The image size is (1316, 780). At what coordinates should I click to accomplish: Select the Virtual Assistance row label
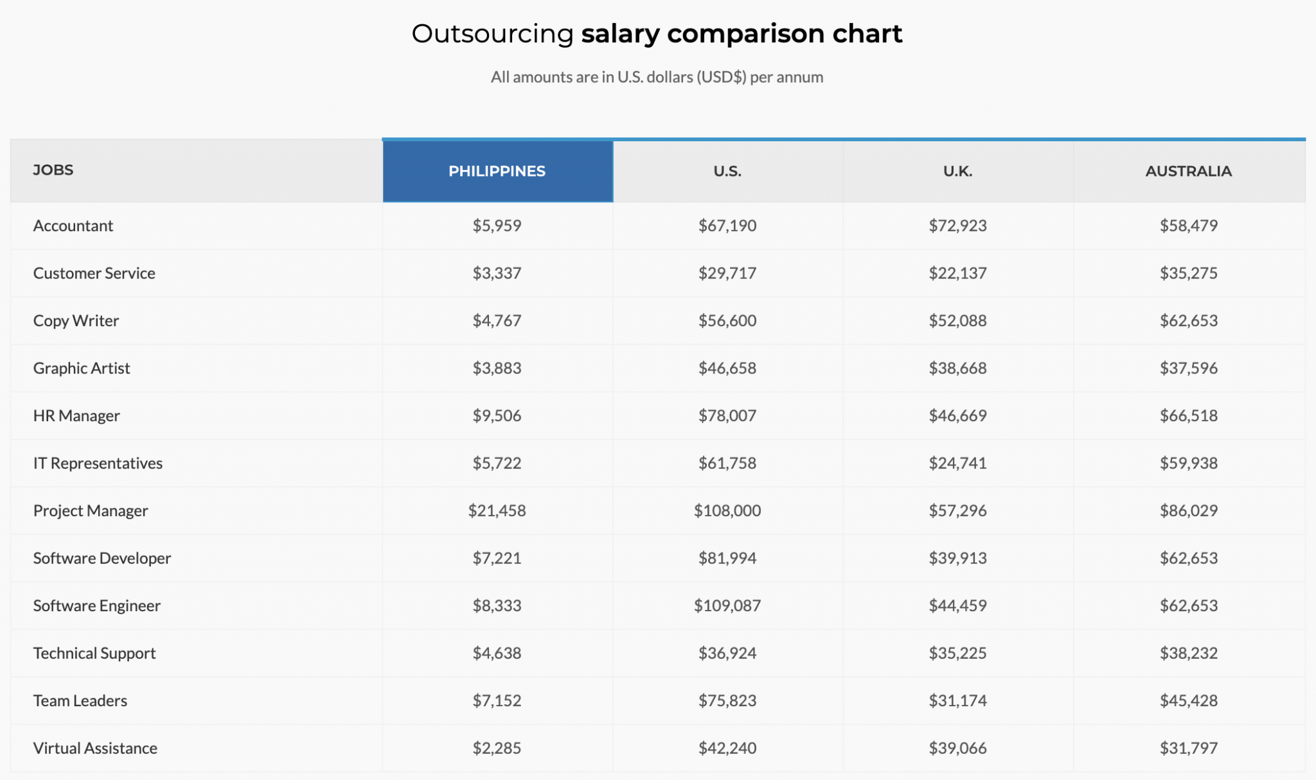[95, 749]
